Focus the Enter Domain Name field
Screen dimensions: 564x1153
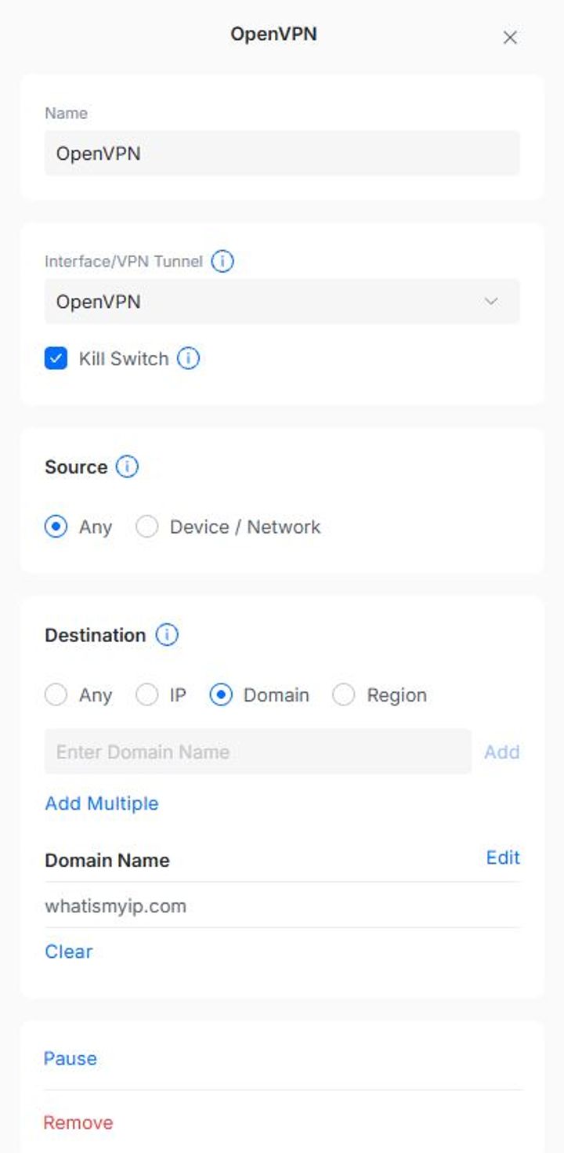(x=258, y=752)
